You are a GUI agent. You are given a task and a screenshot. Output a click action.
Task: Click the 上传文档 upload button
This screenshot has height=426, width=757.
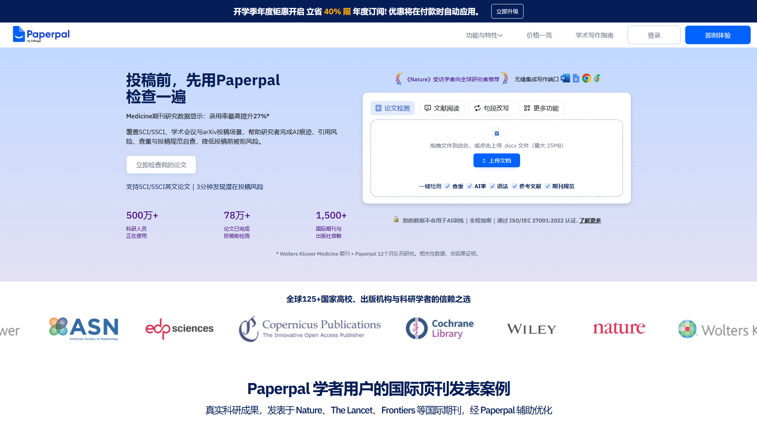[497, 160]
